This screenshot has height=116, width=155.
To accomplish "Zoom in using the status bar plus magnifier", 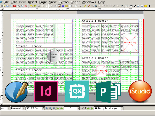I will 54,109.
